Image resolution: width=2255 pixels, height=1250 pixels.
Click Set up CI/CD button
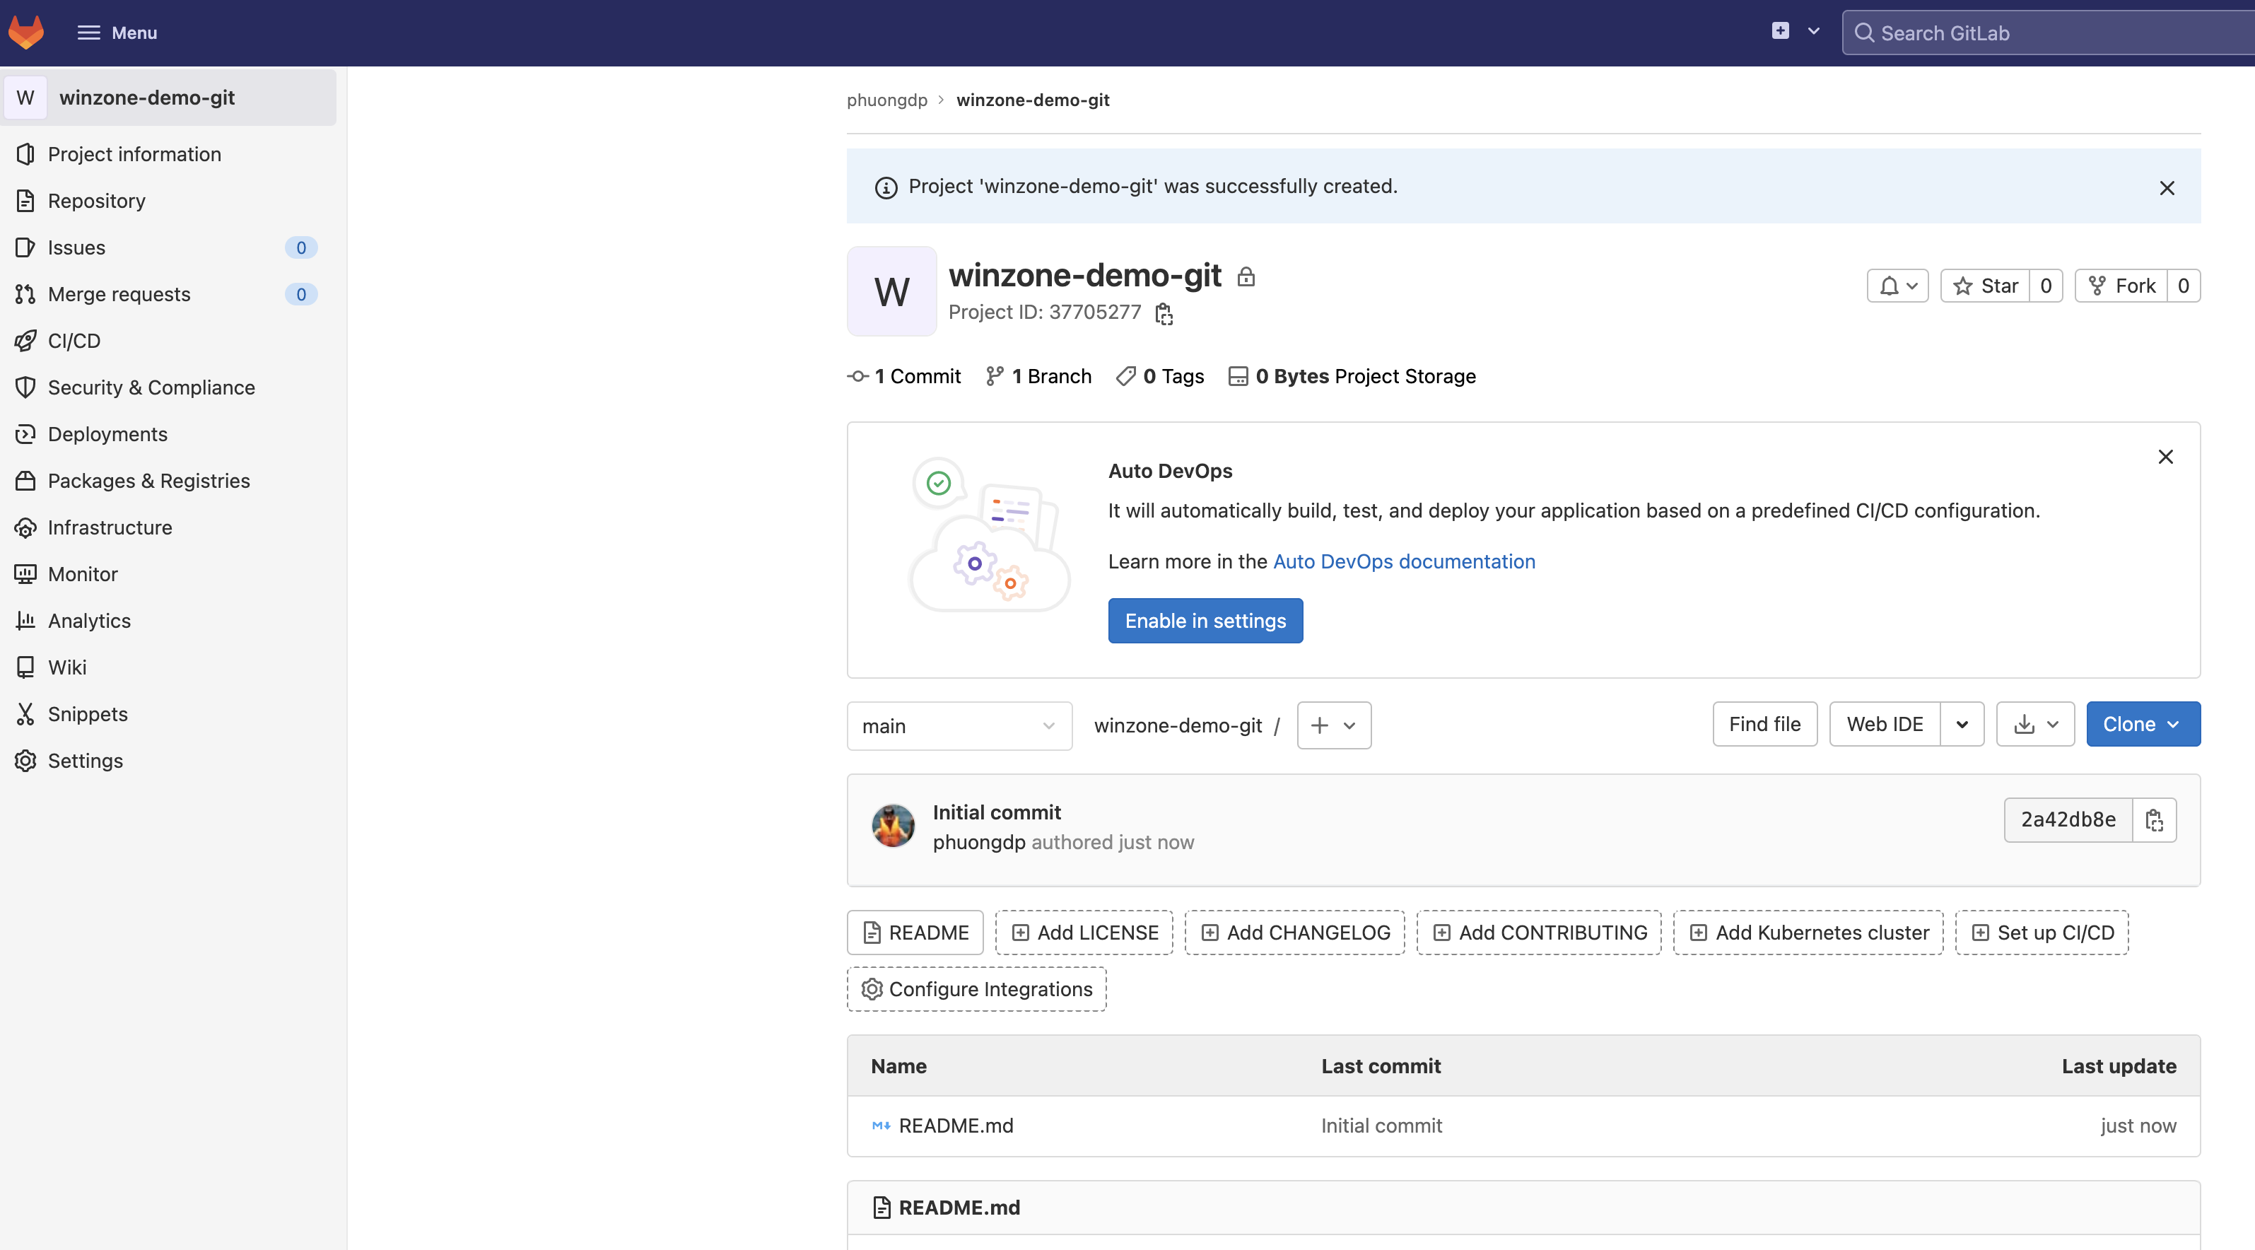tap(2042, 933)
